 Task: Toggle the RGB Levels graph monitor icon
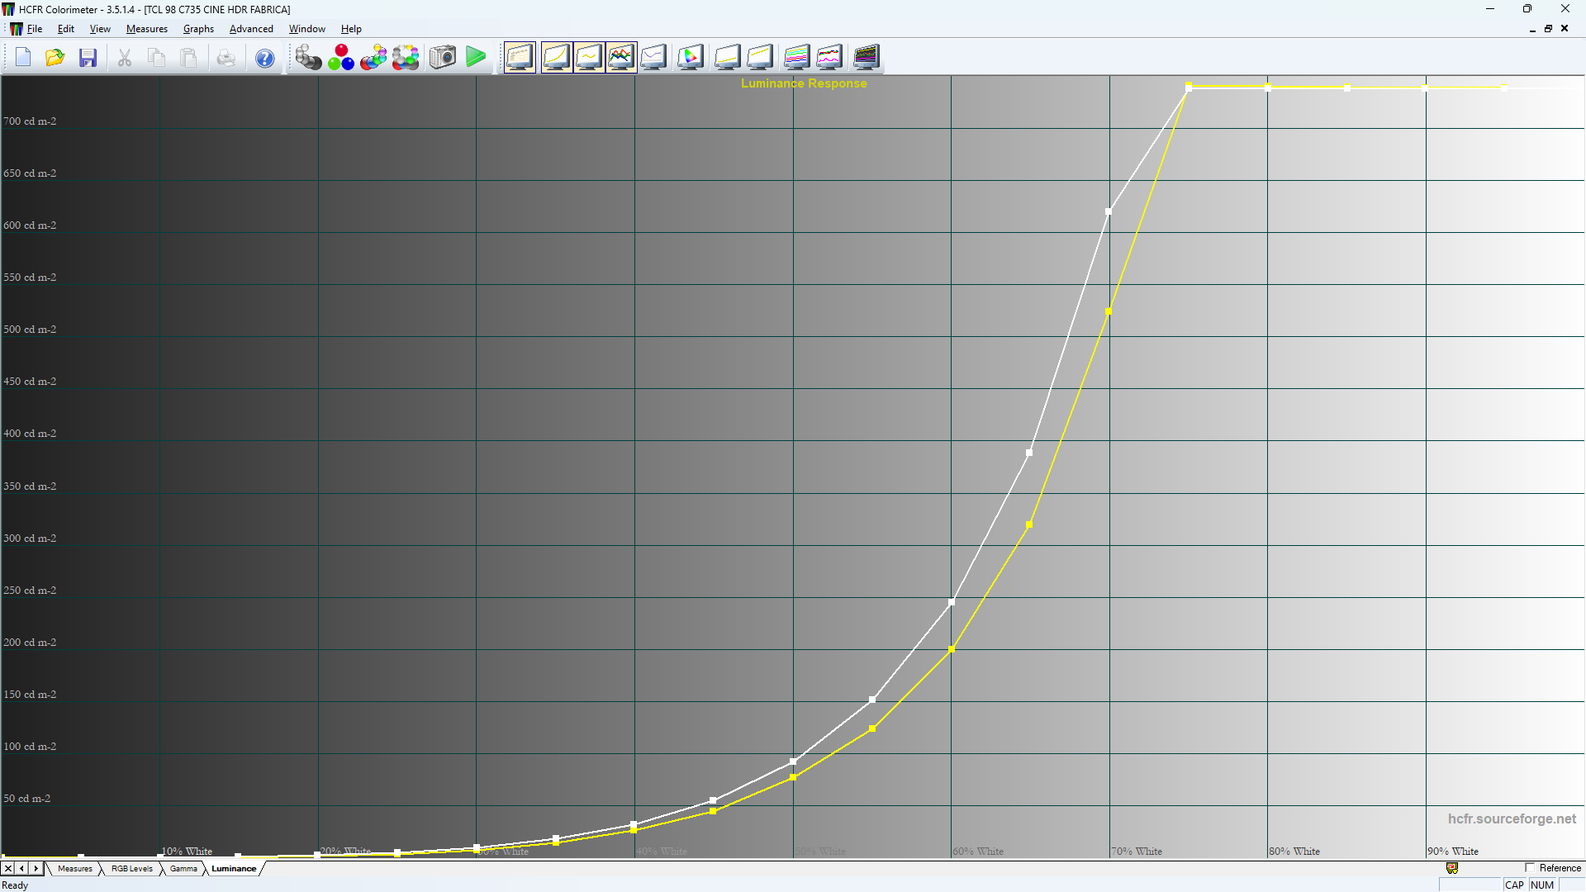[621, 58]
